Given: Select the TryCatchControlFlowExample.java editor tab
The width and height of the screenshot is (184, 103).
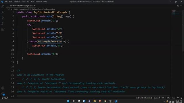Looking at the screenshot, I should (21, 6).
